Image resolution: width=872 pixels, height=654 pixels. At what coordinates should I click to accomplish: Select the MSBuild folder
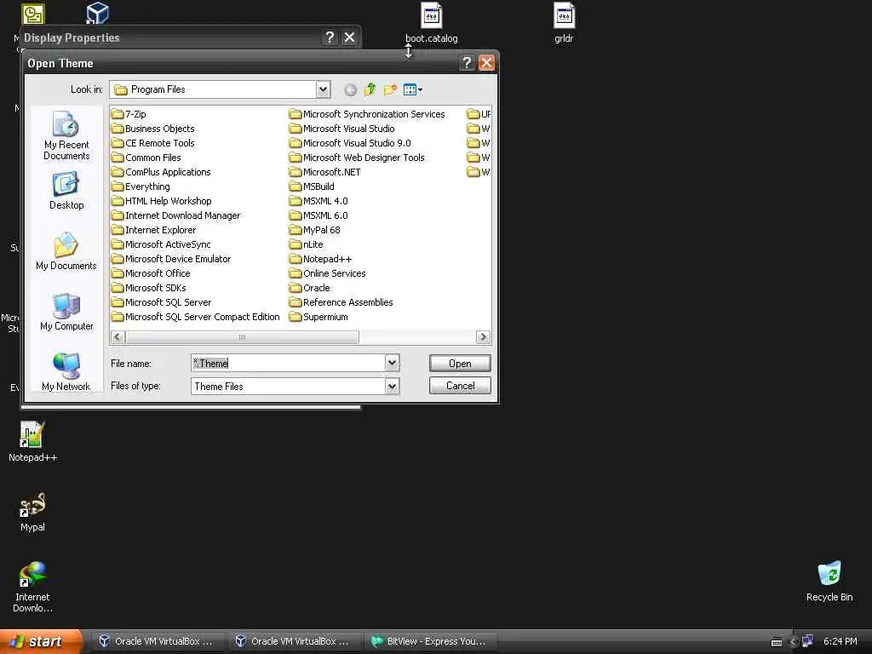(312, 186)
